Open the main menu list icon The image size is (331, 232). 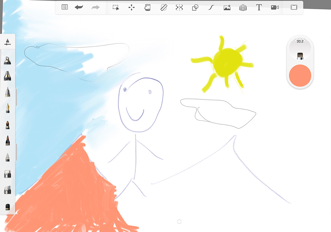(x=65, y=7)
